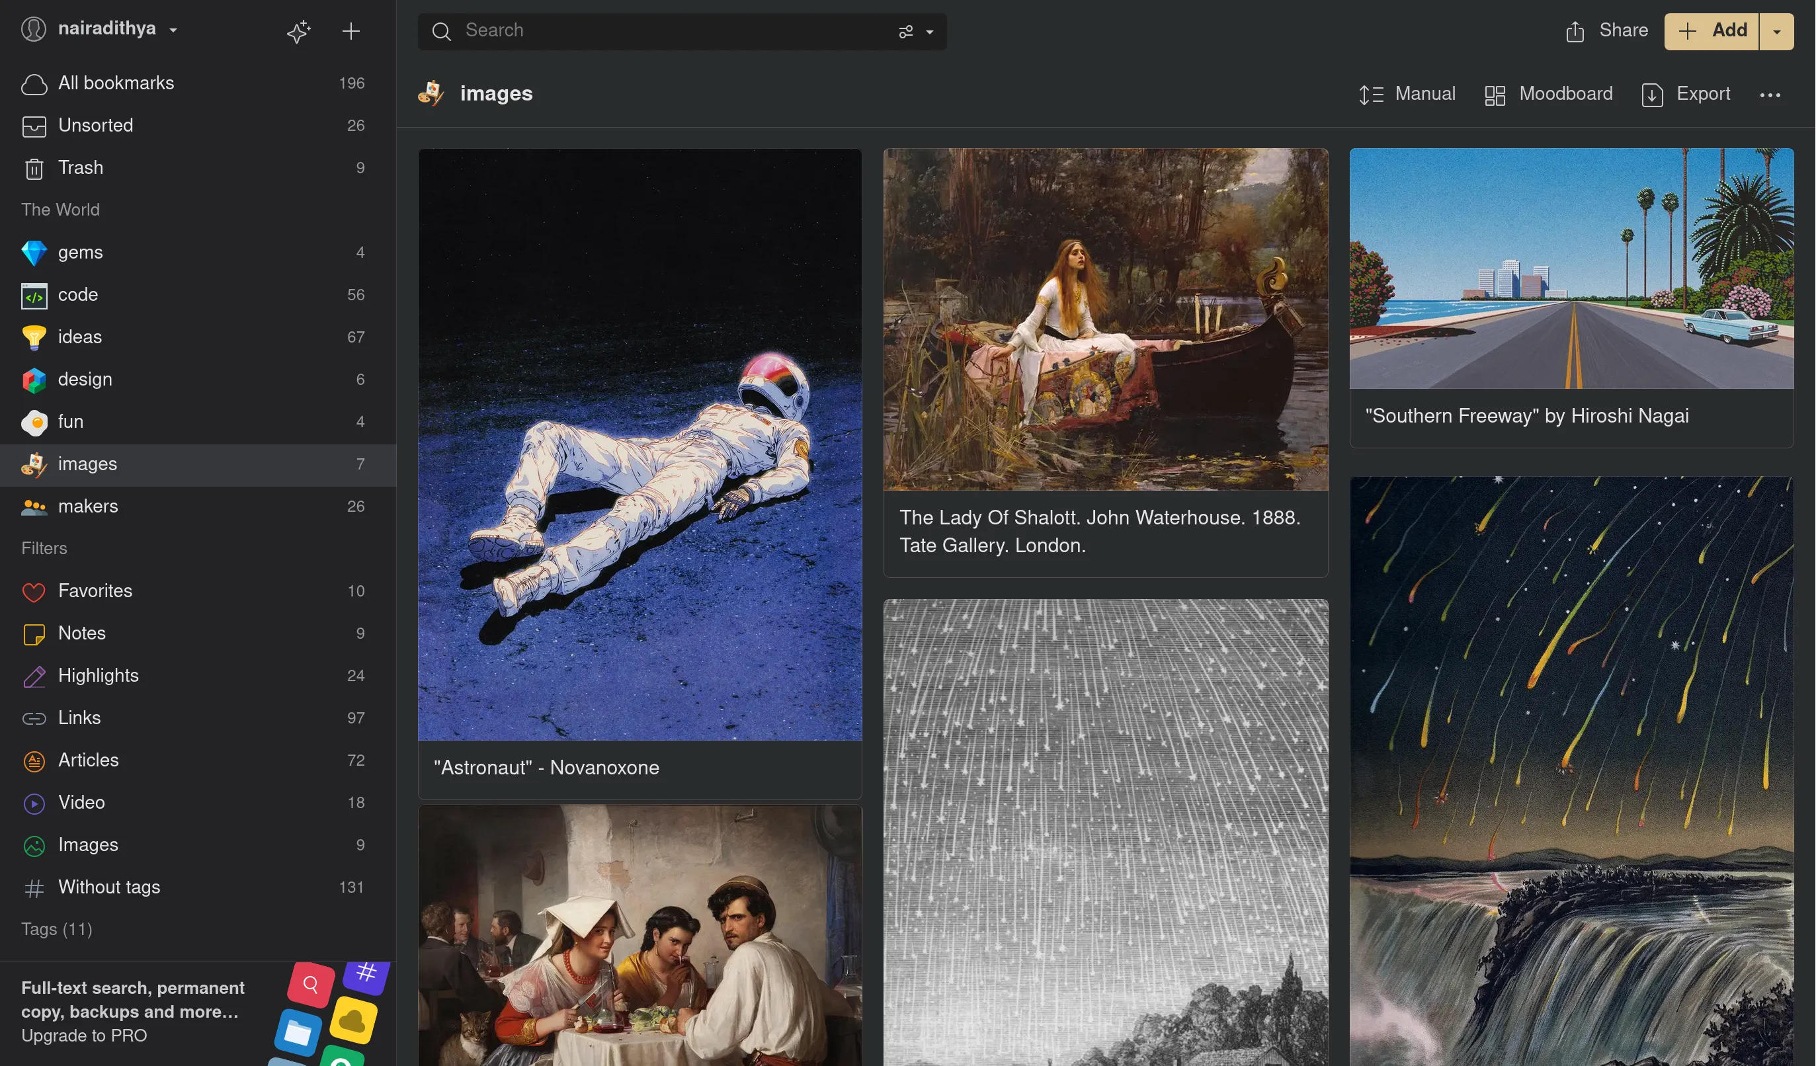Click the plus icon to create collection
This screenshot has height=1066, width=1816.
point(351,31)
